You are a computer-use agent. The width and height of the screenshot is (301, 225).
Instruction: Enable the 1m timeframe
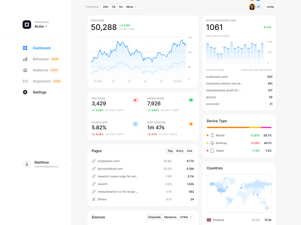[121, 7]
